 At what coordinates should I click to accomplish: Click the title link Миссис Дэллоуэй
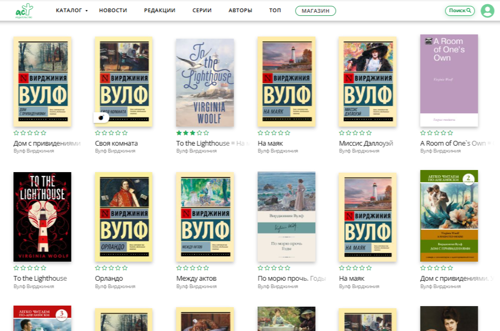point(366,144)
